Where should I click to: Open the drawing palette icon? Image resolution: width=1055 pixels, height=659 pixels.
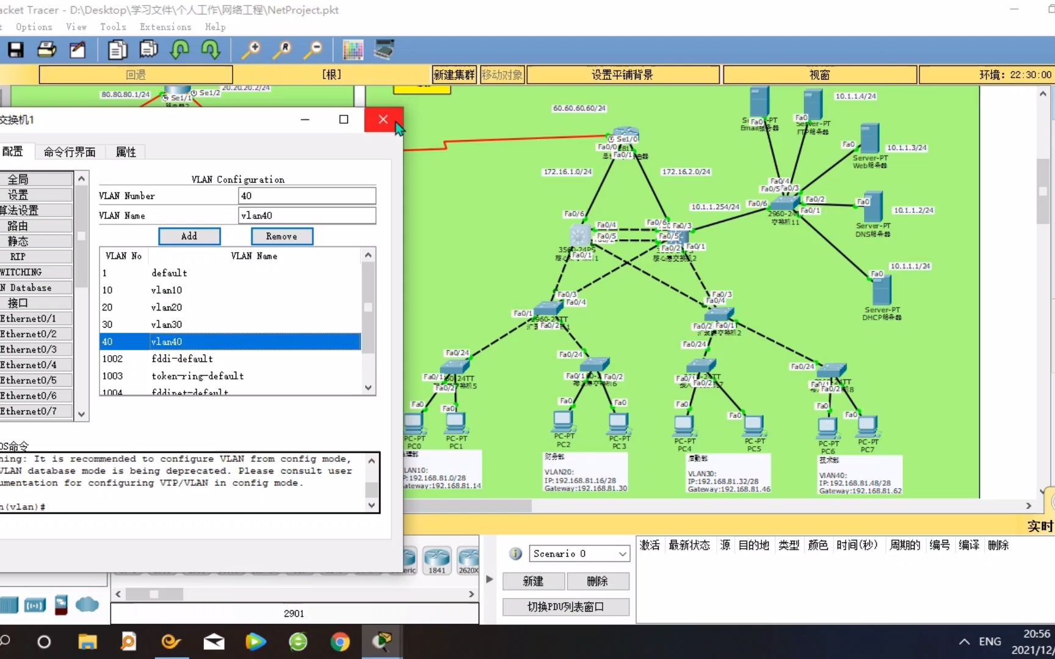click(353, 50)
